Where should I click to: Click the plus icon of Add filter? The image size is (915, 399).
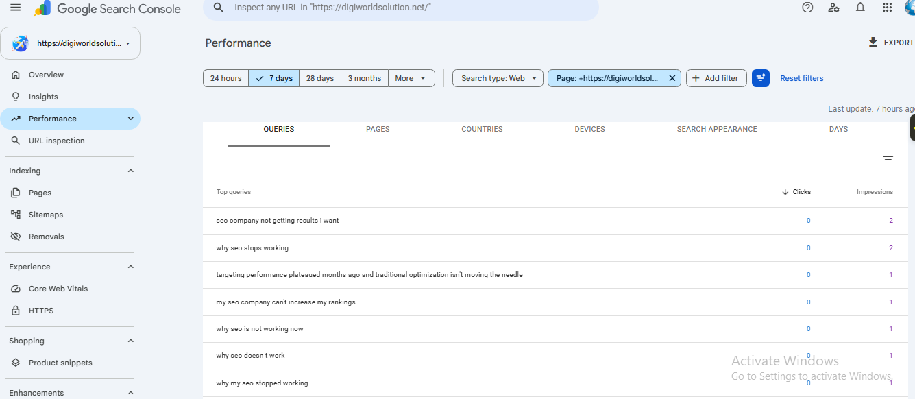pyautogui.click(x=696, y=78)
